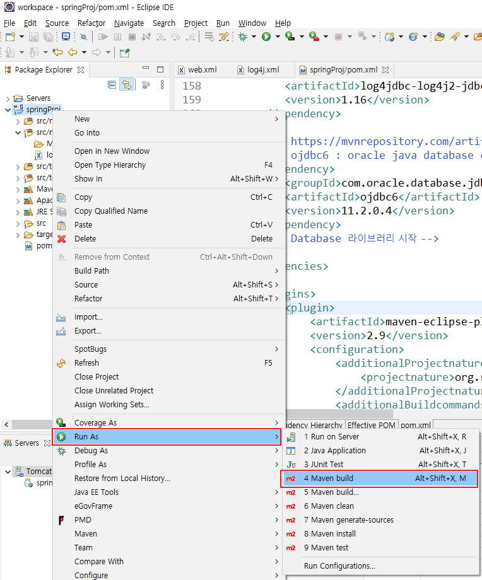Open the Window menu
482x580 pixels.
pyautogui.click(x=252, y=23)
